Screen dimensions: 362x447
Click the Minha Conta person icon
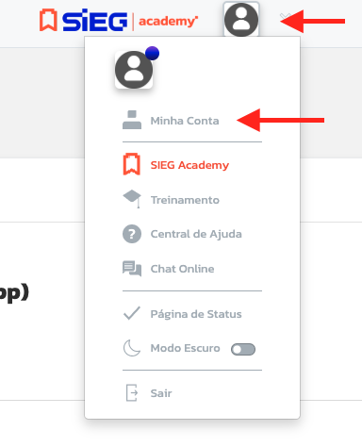tap(132, 120)
